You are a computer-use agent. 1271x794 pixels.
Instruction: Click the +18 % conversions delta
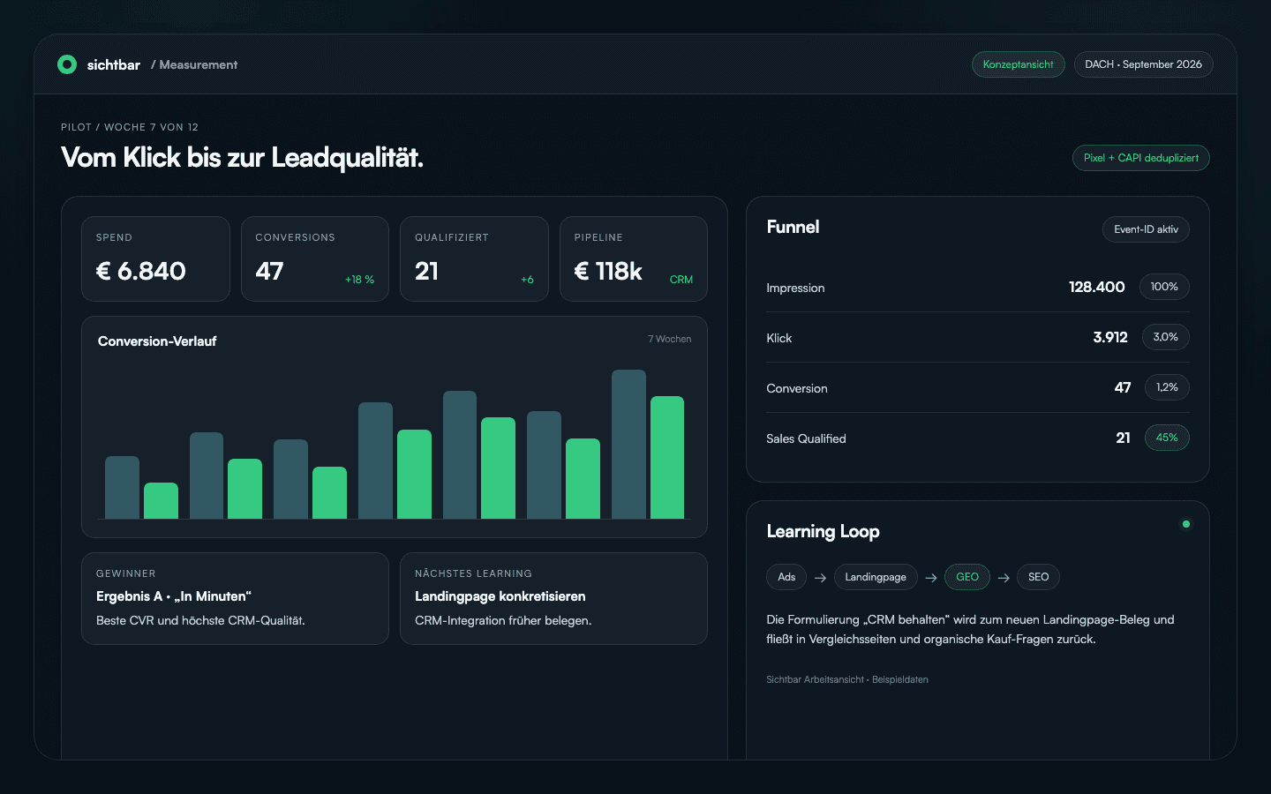pyautogui.click(x=359, y=280)
